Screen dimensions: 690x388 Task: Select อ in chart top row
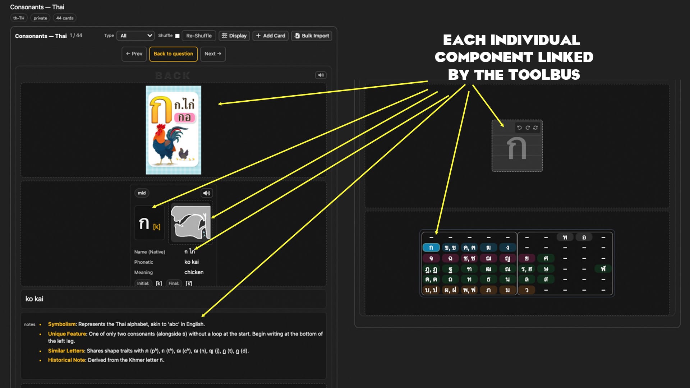[x=584, y=237]
